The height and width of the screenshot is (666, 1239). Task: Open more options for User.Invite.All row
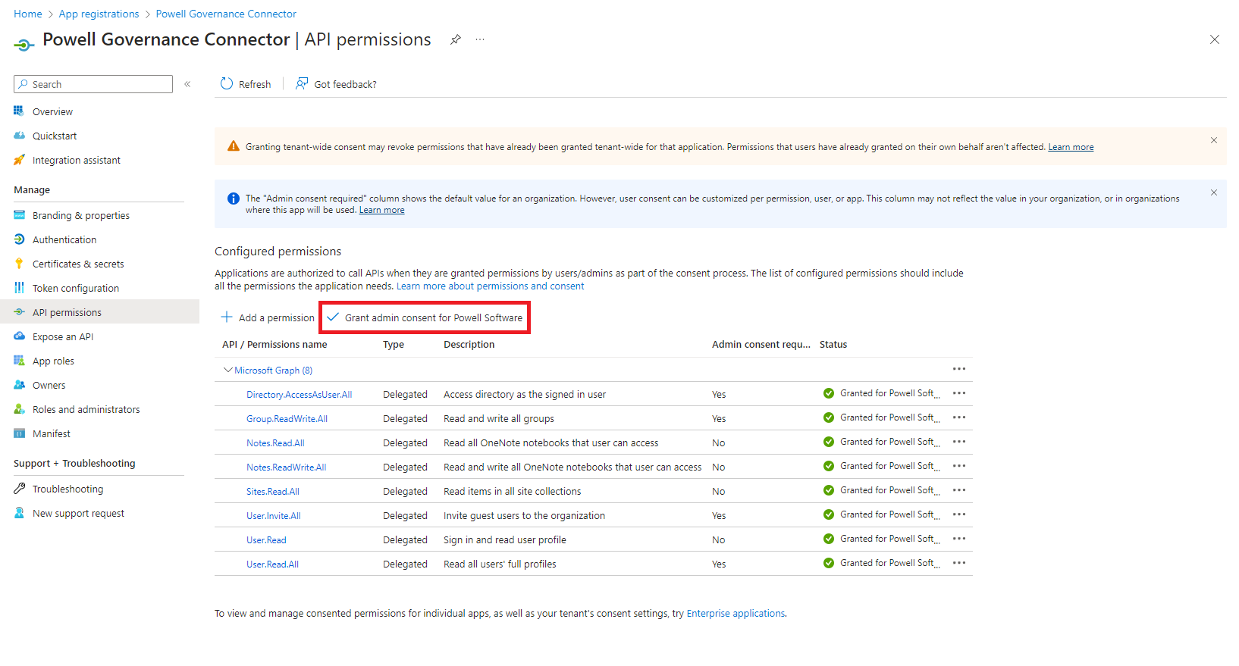959,514
